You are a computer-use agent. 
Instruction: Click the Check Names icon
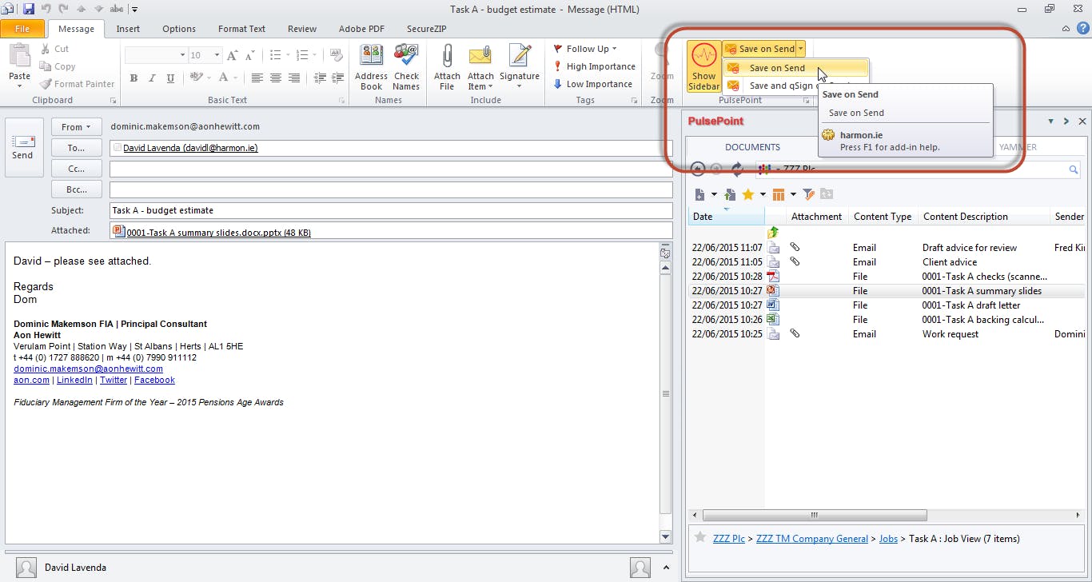coord(406,67)
